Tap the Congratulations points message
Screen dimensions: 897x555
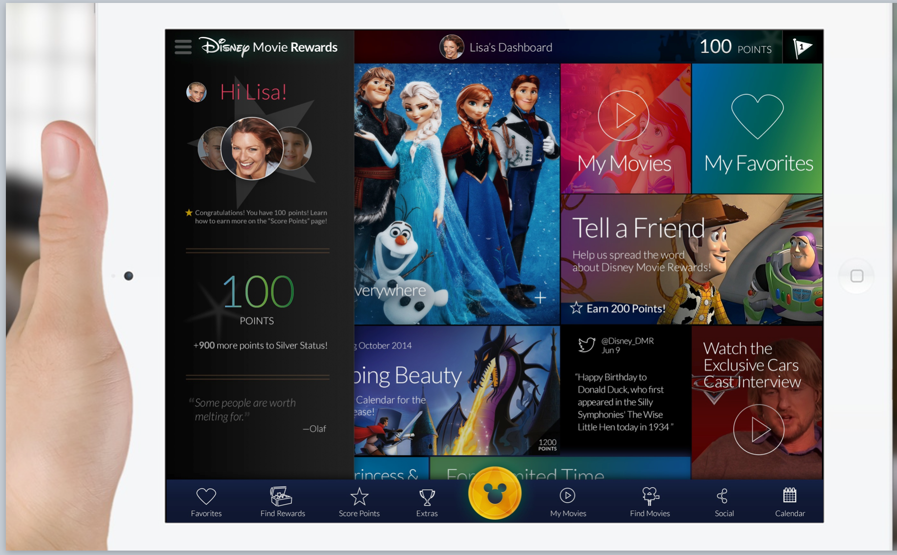(x=260, y=217)
